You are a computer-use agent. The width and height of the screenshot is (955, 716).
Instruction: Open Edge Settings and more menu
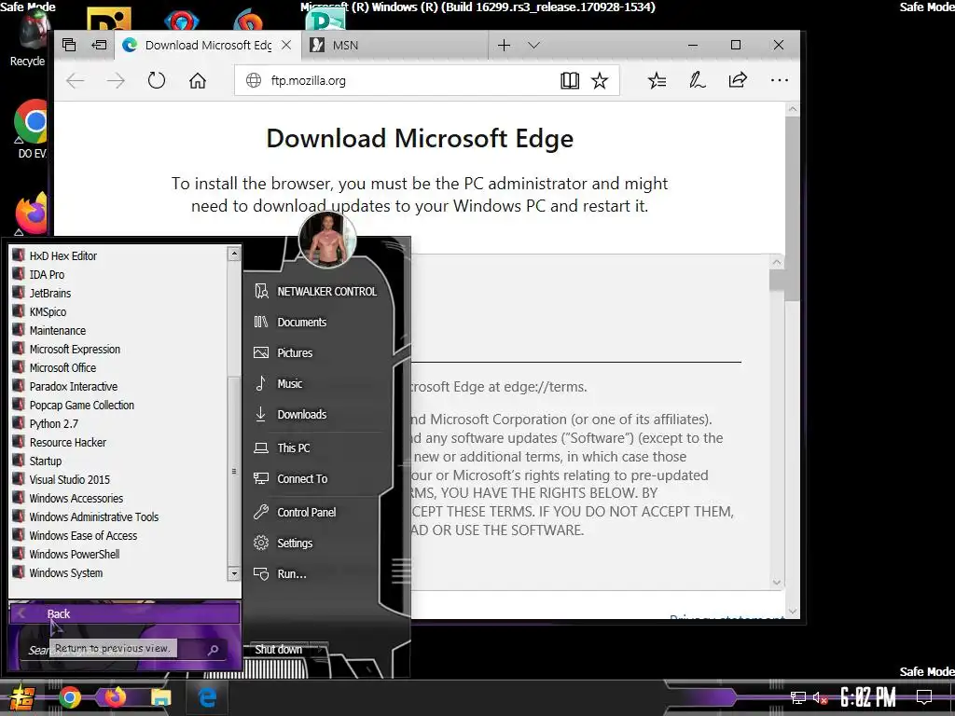pos(779,80)
